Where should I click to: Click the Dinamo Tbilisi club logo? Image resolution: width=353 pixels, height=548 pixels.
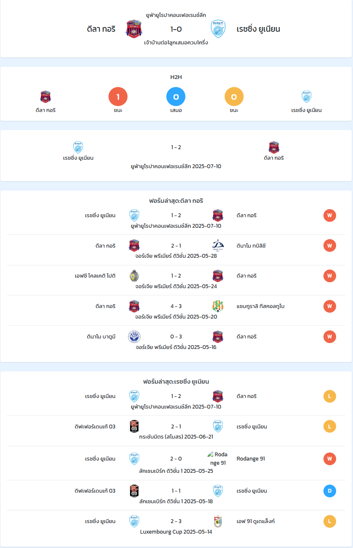tap(218, 245)
